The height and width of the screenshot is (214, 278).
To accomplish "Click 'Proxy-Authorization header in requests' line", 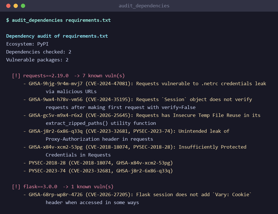I will (99, 139).
